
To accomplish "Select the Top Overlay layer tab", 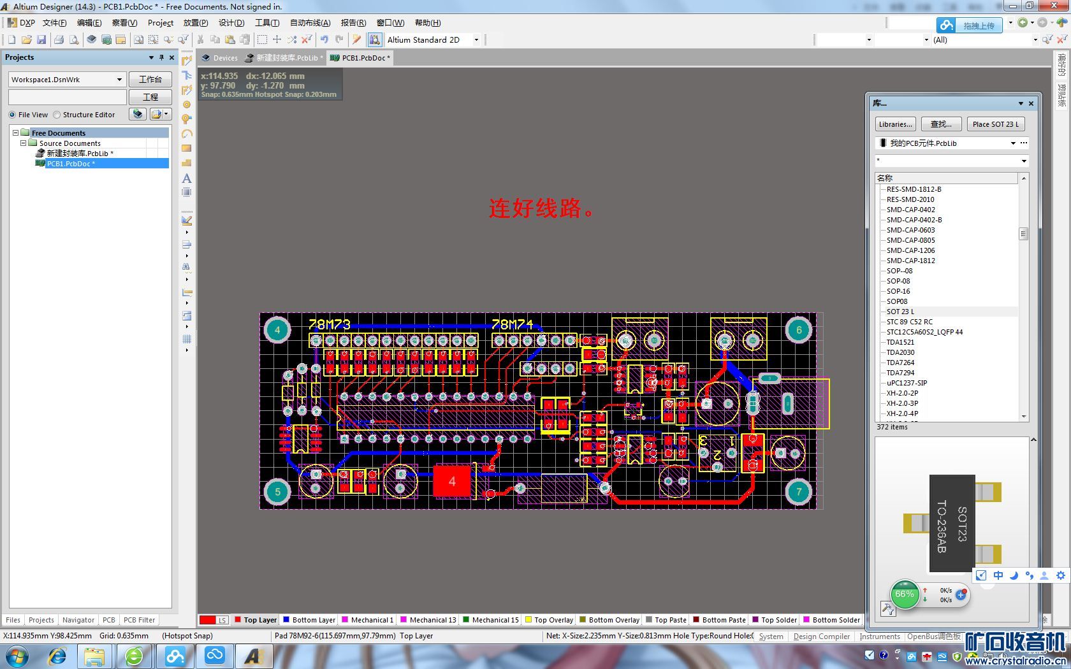I will pos(549,620).
